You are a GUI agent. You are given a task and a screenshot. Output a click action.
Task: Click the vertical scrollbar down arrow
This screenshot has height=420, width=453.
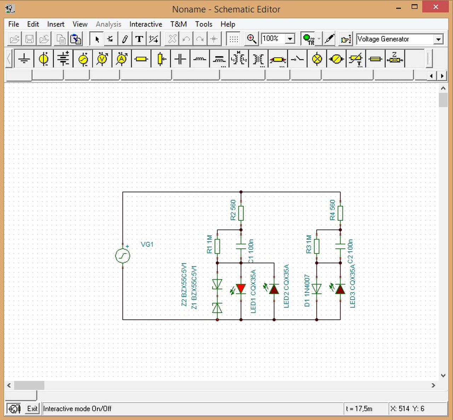[443, 375]
